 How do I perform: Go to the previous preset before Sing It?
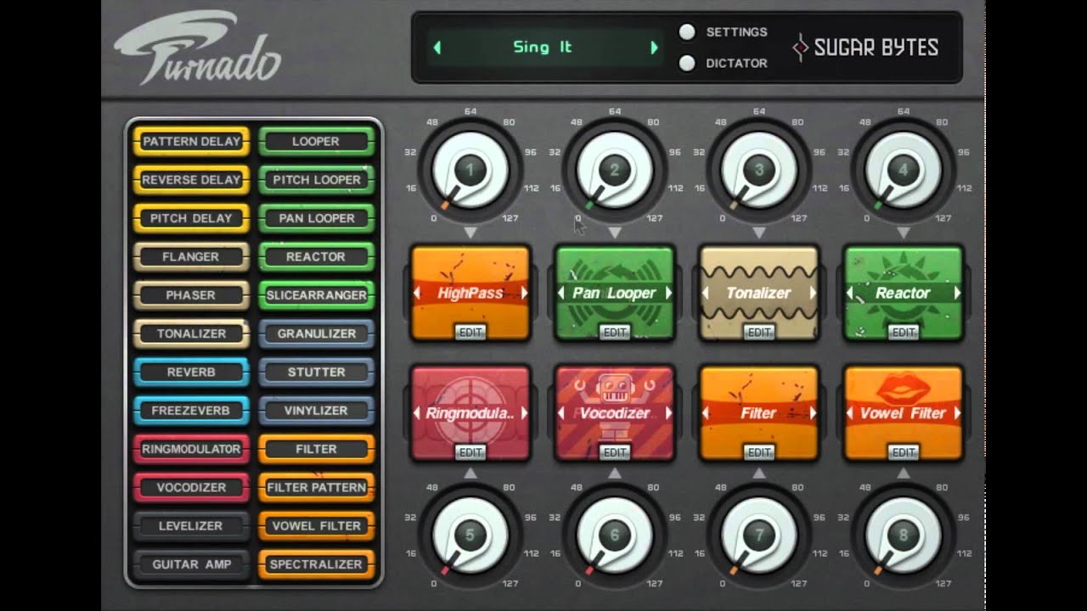click(437, 48)
